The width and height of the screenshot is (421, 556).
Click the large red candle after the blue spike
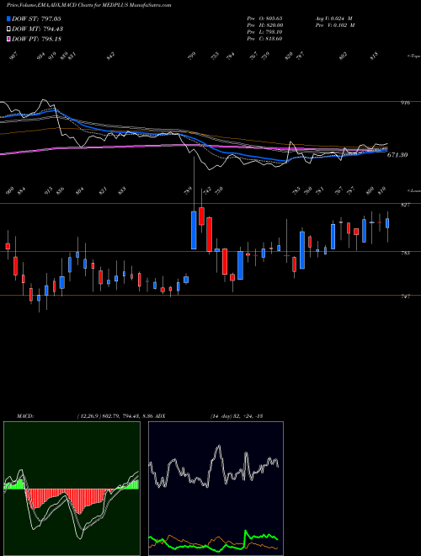[209, 234]
